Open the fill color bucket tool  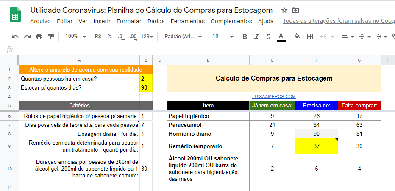297,37
